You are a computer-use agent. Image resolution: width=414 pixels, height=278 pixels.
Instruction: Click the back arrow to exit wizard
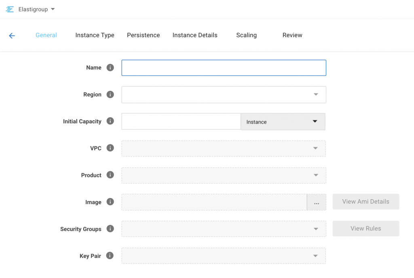click(12, 35)
